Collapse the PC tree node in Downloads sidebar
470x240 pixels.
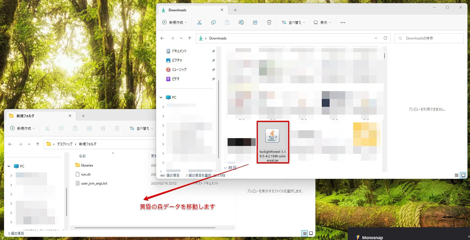pyautogui.click(x=161, y=98)
